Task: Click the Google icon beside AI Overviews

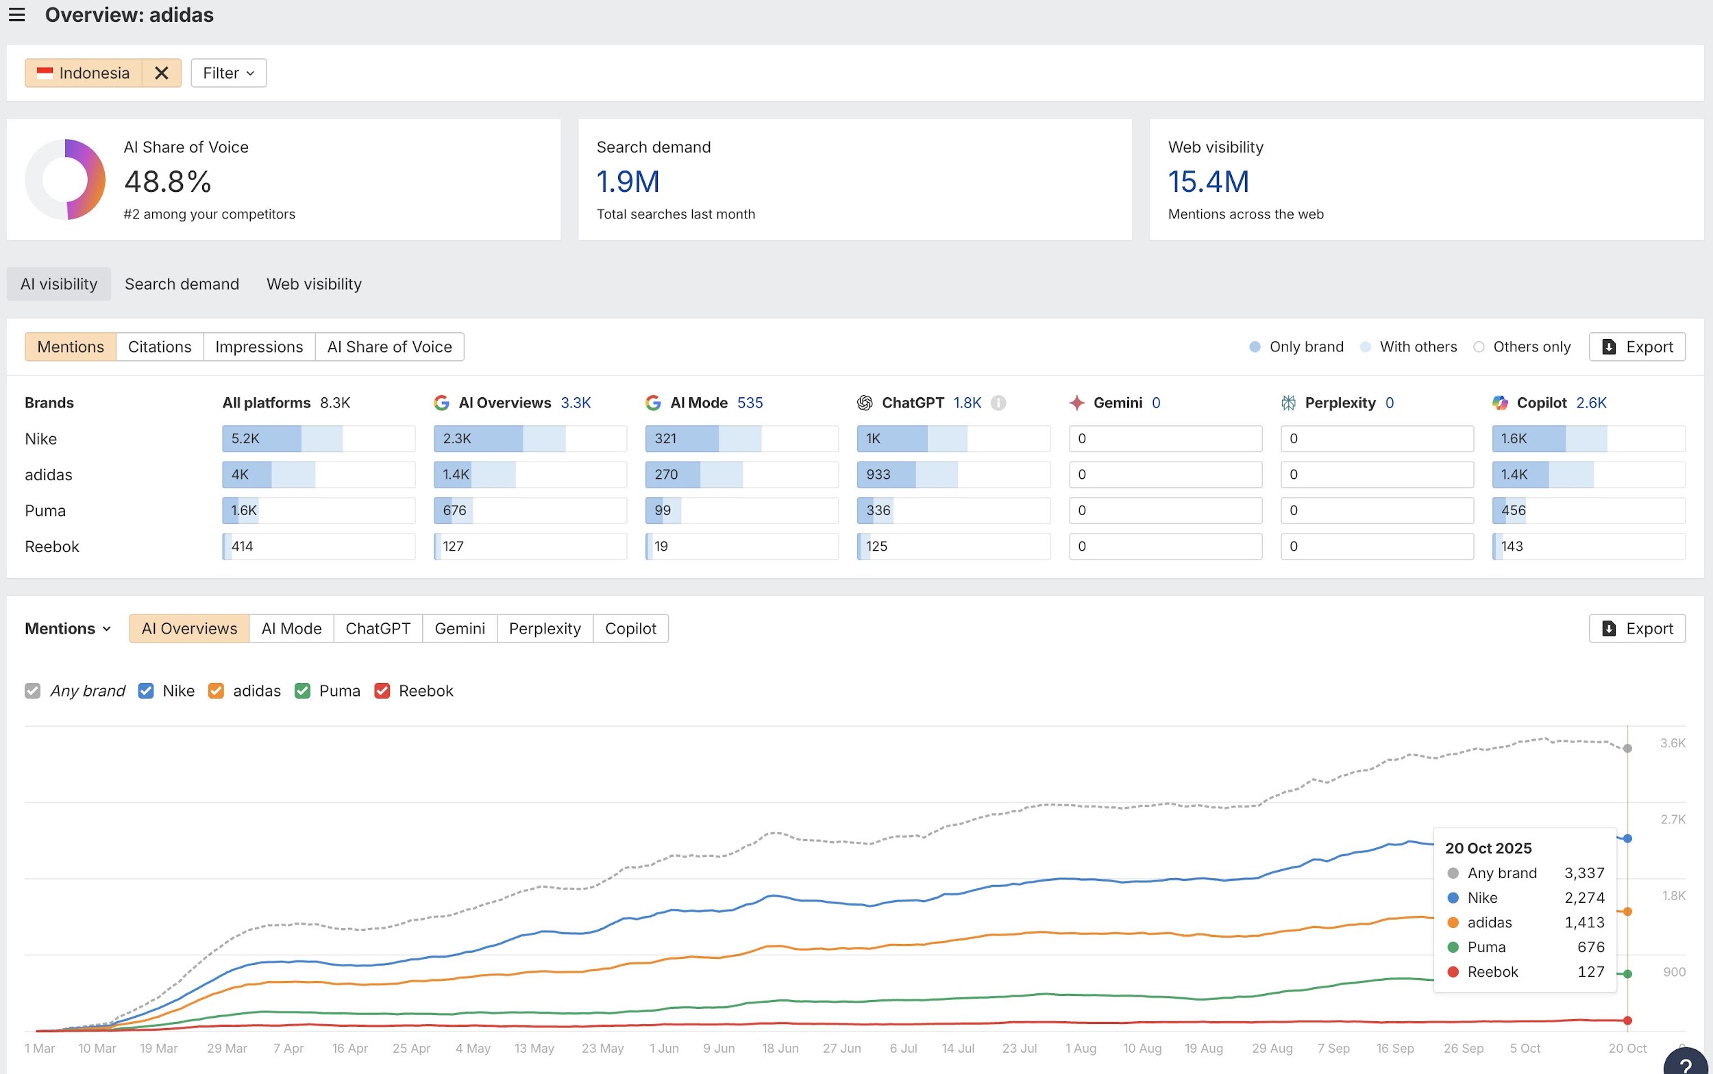Action: pyautogui.click(x=441, y=403)
